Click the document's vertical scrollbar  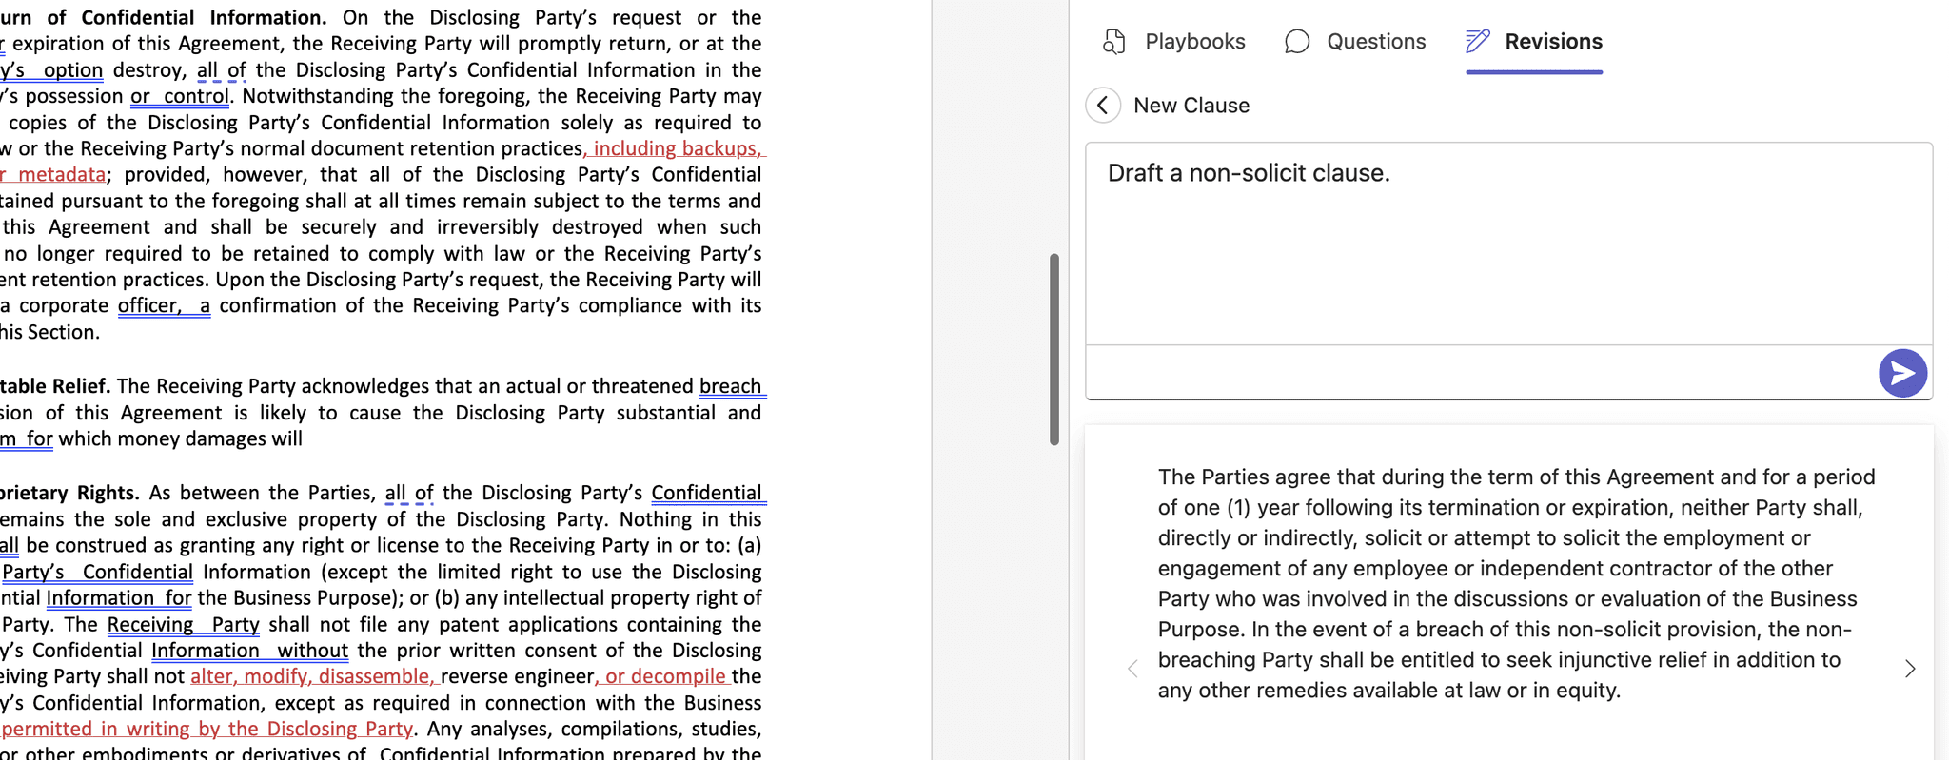1053,348
